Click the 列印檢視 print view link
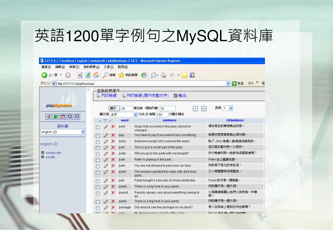333x230 pixels. click(109, 96)
